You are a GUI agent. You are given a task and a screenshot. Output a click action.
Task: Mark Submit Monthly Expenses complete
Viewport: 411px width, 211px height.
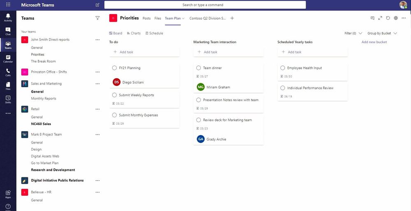pos(114,115)
